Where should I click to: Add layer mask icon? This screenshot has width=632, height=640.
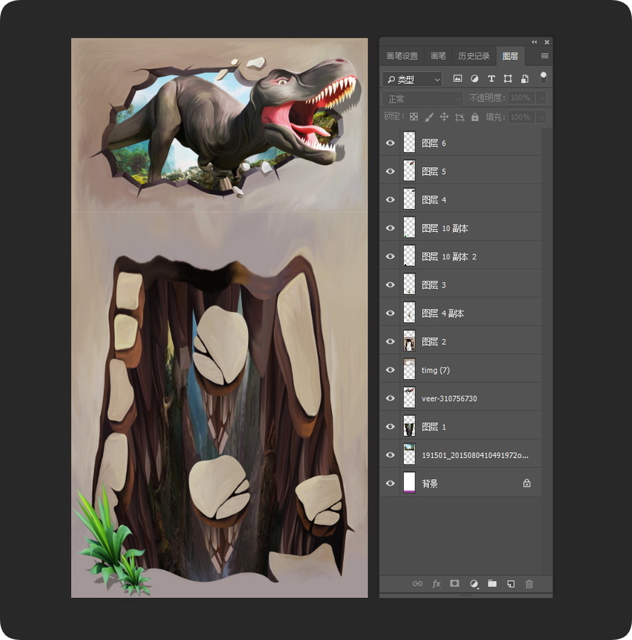[x=454, y=583]
